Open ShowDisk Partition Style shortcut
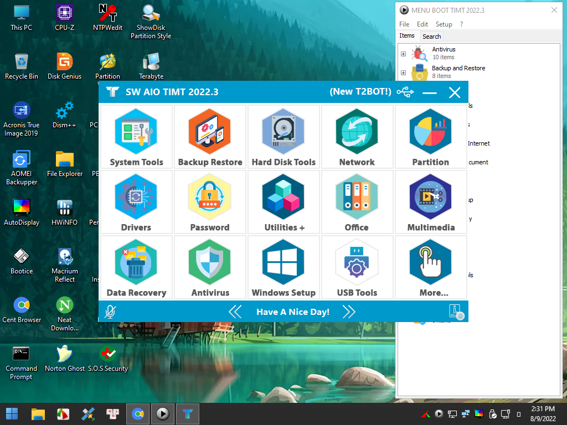This screenshot has height=425, width=567. [151, 22]
